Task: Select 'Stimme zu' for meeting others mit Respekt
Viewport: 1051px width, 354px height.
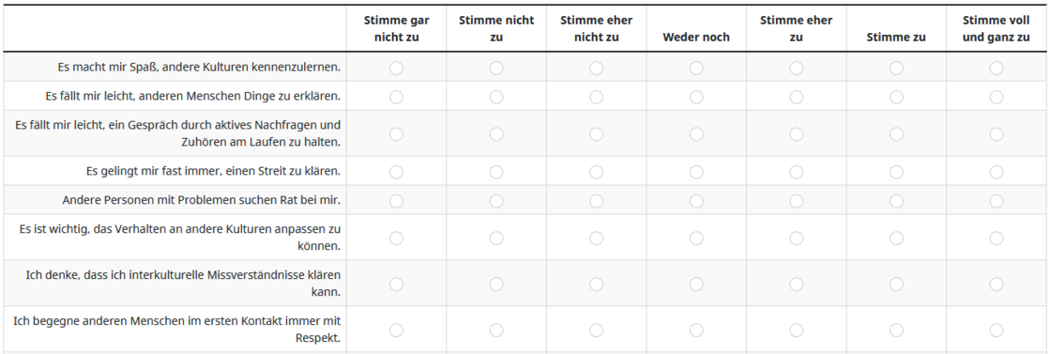Action: [x=896, y=330]
